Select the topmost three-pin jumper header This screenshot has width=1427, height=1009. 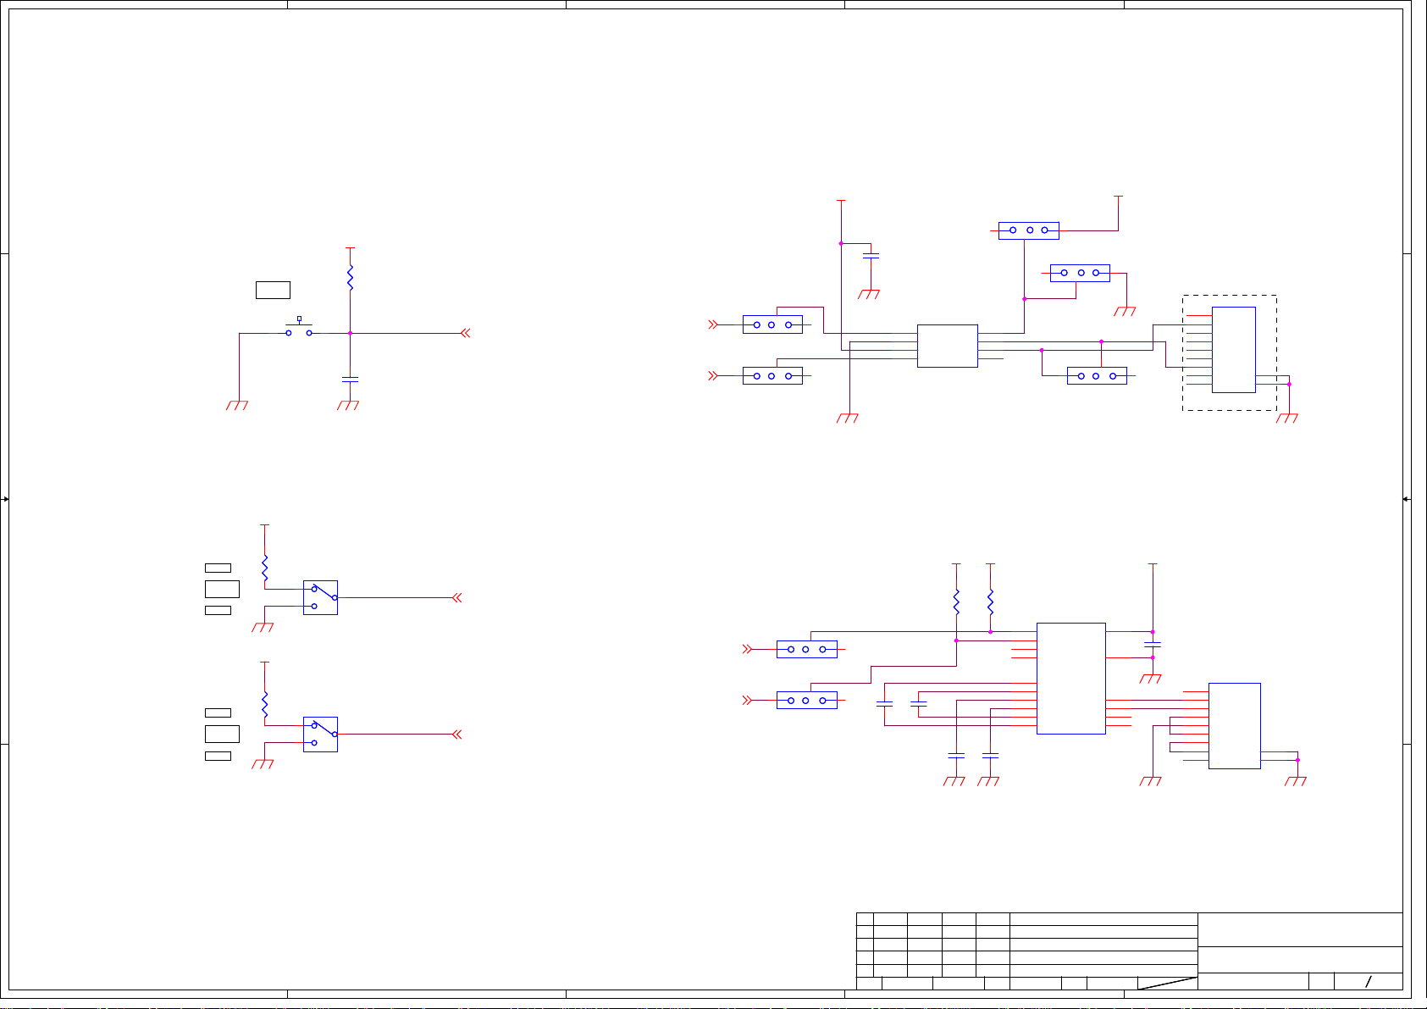[x=1029, y=230]
